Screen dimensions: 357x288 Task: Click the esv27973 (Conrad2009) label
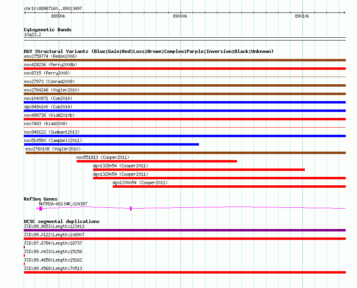pyautogui.click(x=49, y=81)
